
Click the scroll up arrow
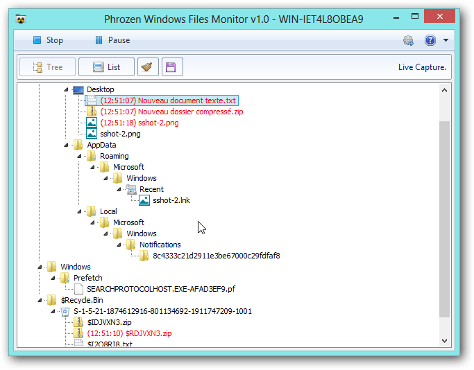(444, 90)
